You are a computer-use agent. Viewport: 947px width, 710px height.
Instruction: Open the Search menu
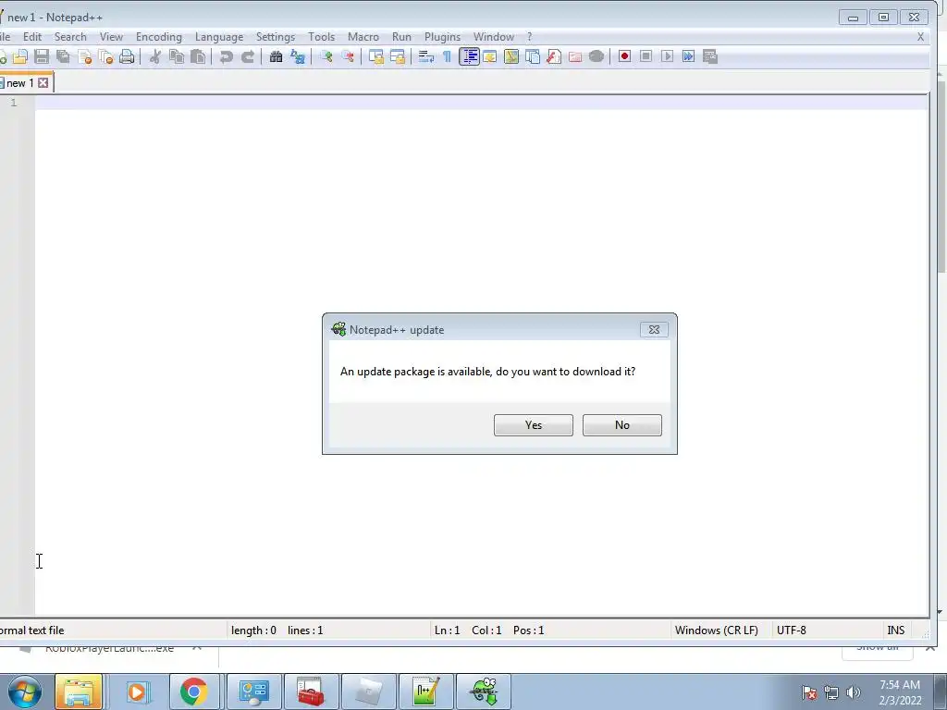coord(70,37)
